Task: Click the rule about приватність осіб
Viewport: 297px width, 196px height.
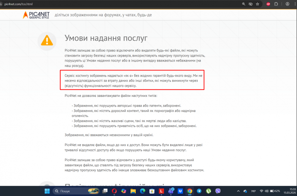Action: click(134, 126)
